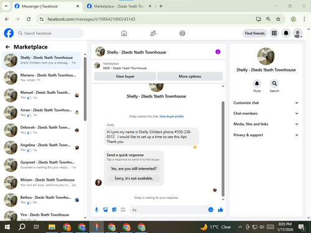Close the Marketplace browser tab

click(150, 6)
